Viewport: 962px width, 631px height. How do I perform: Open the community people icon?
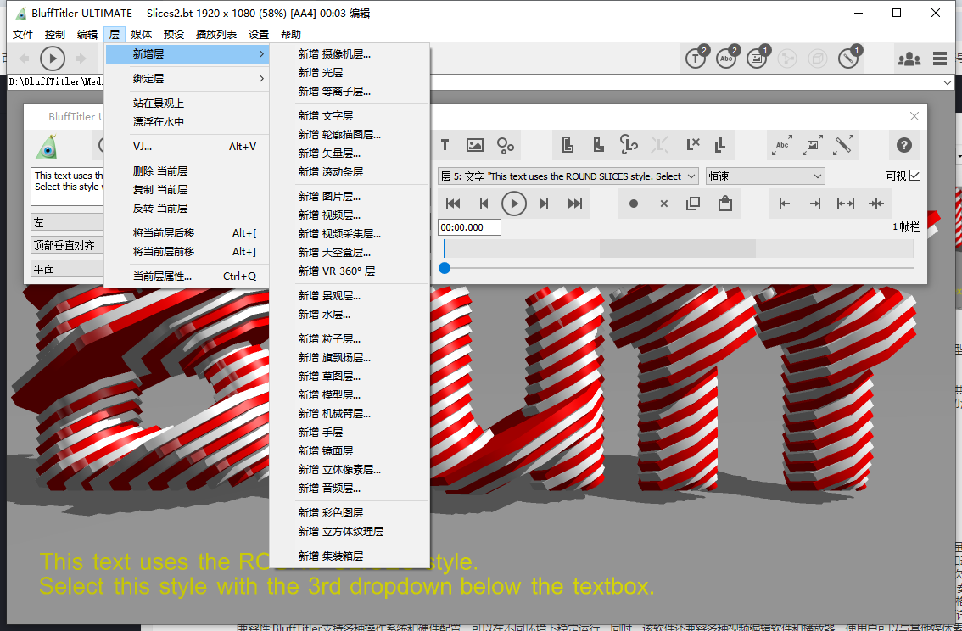pos(909,59)
